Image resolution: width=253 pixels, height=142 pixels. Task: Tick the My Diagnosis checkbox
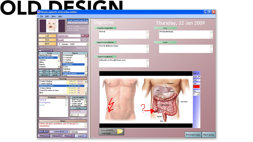(66, 103)
